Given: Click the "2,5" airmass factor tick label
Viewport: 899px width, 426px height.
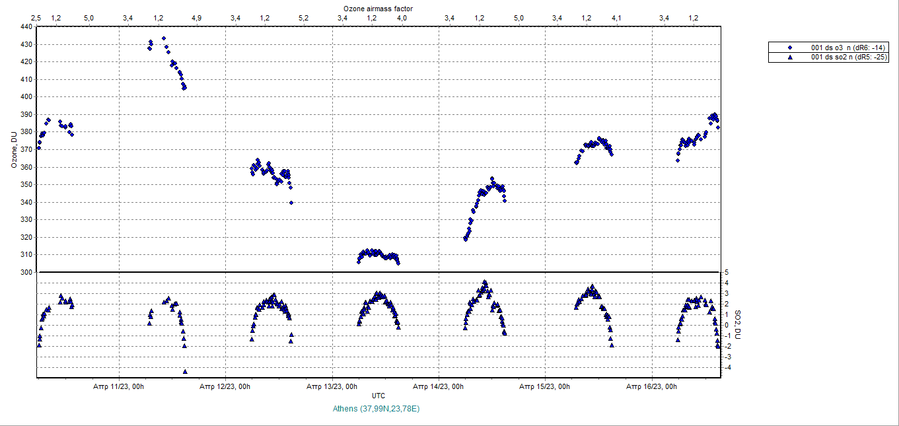Looking at the screenshot, I should point(38,18).
